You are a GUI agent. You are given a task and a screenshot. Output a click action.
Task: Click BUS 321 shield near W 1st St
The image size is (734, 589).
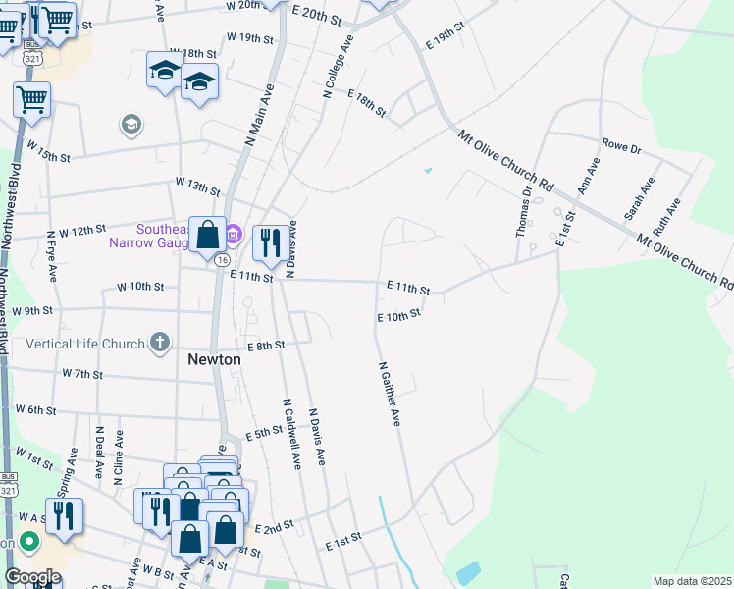[x=8, y=485]
